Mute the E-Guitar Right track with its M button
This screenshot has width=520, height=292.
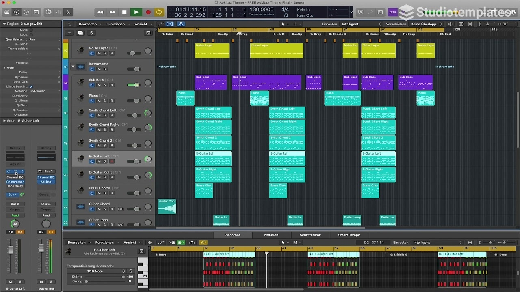coord(99,176)
